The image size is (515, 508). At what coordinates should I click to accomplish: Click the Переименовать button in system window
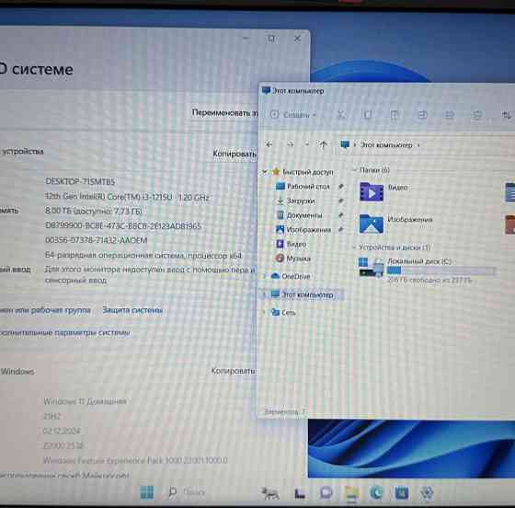224,112
